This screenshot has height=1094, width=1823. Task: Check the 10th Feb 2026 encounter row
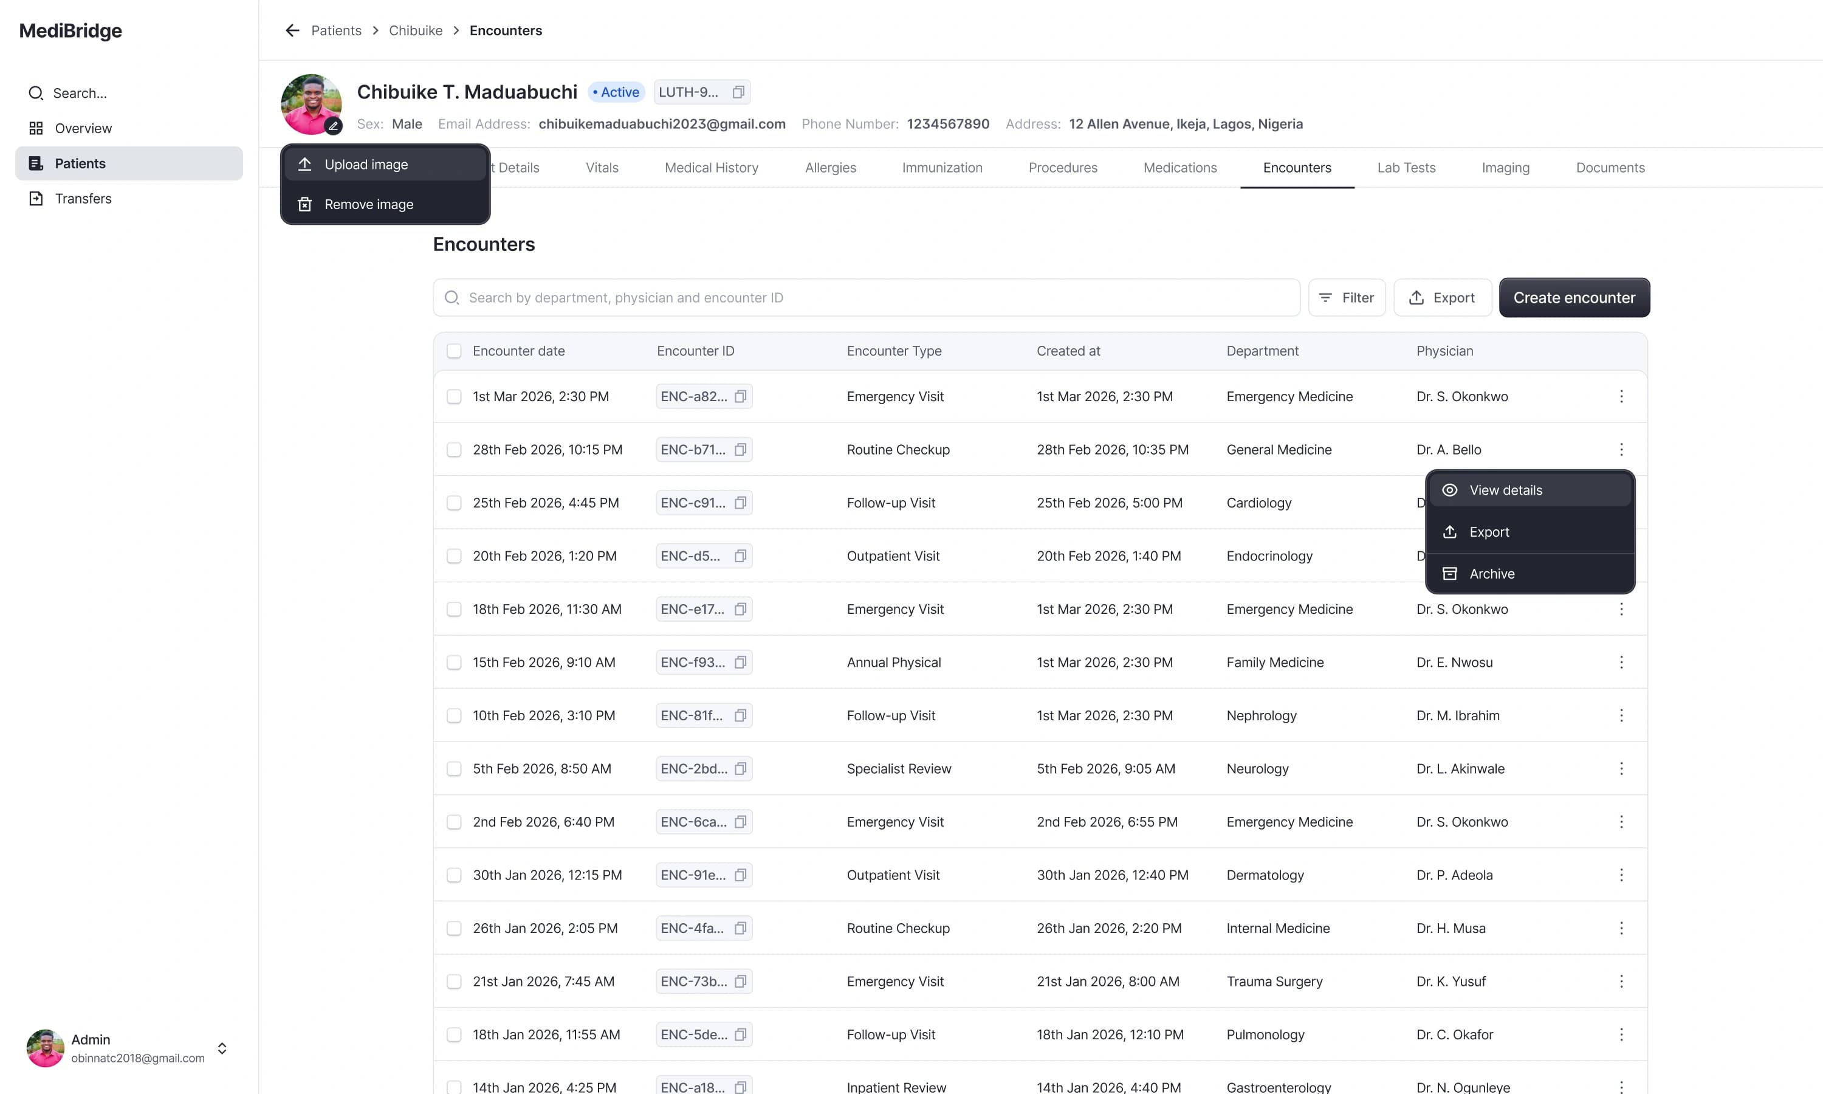coord(454,715)
